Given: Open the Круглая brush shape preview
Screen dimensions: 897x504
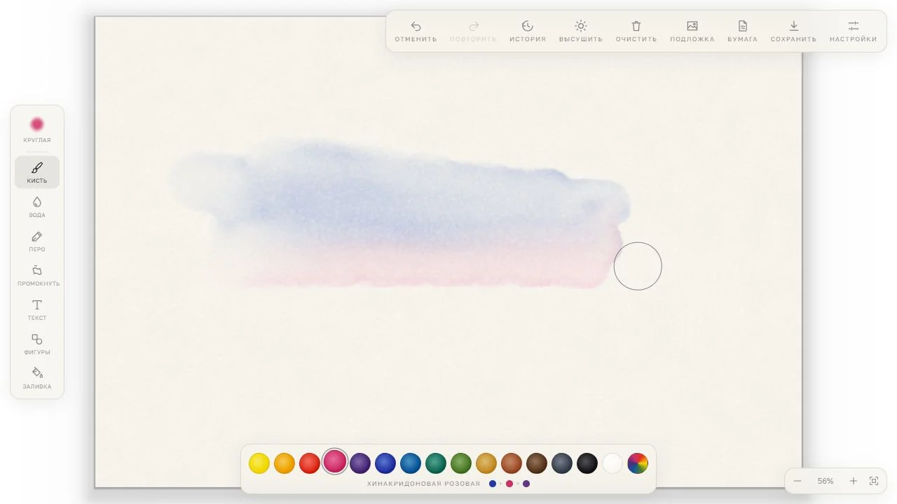Looking at the screenshot, I should coord(37,129).
